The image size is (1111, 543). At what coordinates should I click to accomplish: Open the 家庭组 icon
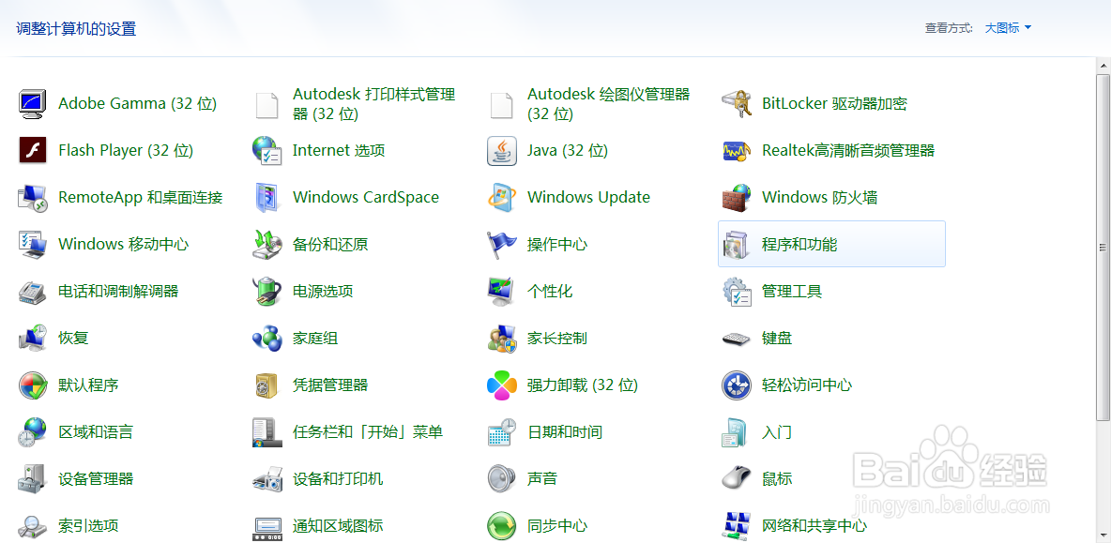coord(267,338)
